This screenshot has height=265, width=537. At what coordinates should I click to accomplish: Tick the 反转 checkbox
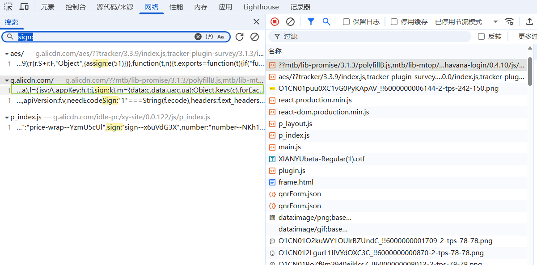(x=481, y=36)
